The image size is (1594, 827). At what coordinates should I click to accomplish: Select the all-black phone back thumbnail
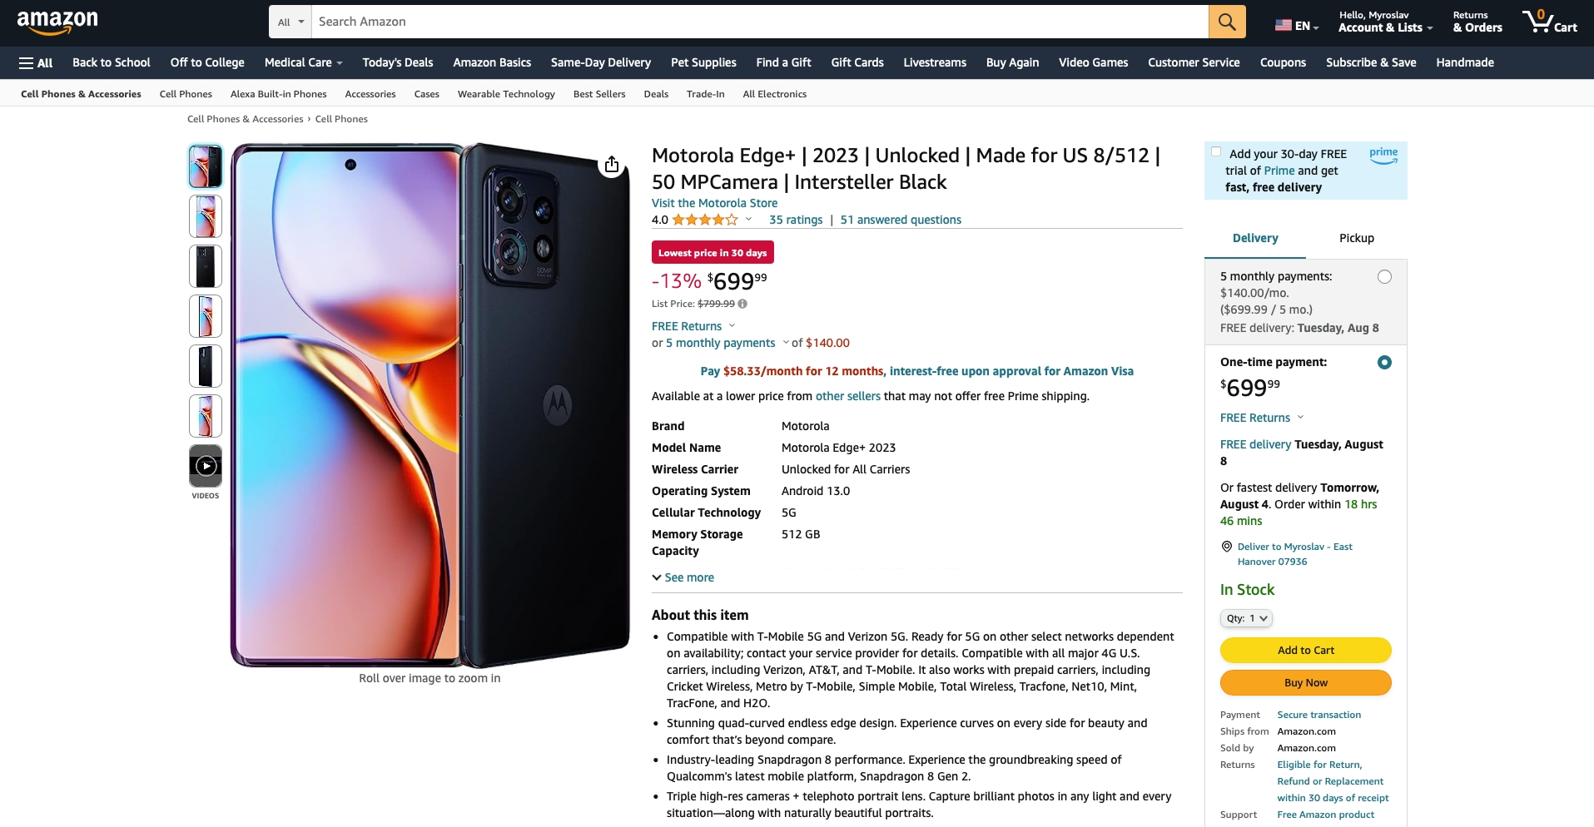pos(206,266)
